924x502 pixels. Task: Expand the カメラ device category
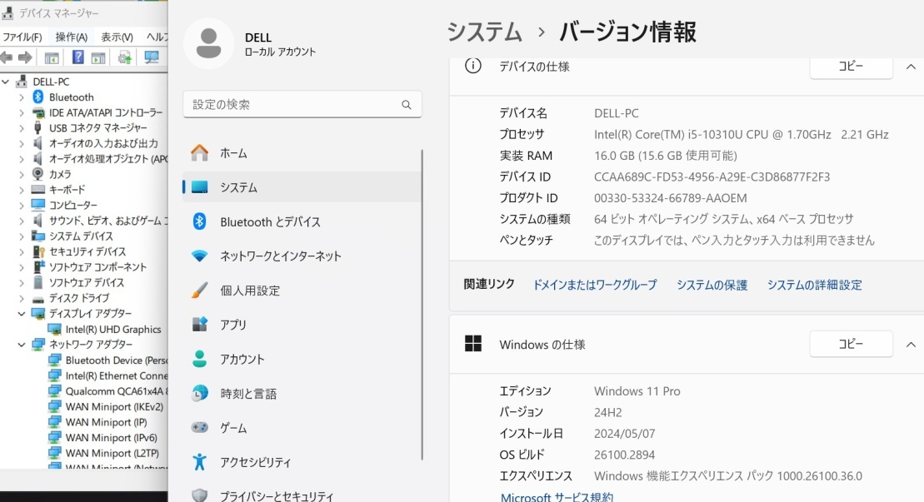(x=22, y=174)
